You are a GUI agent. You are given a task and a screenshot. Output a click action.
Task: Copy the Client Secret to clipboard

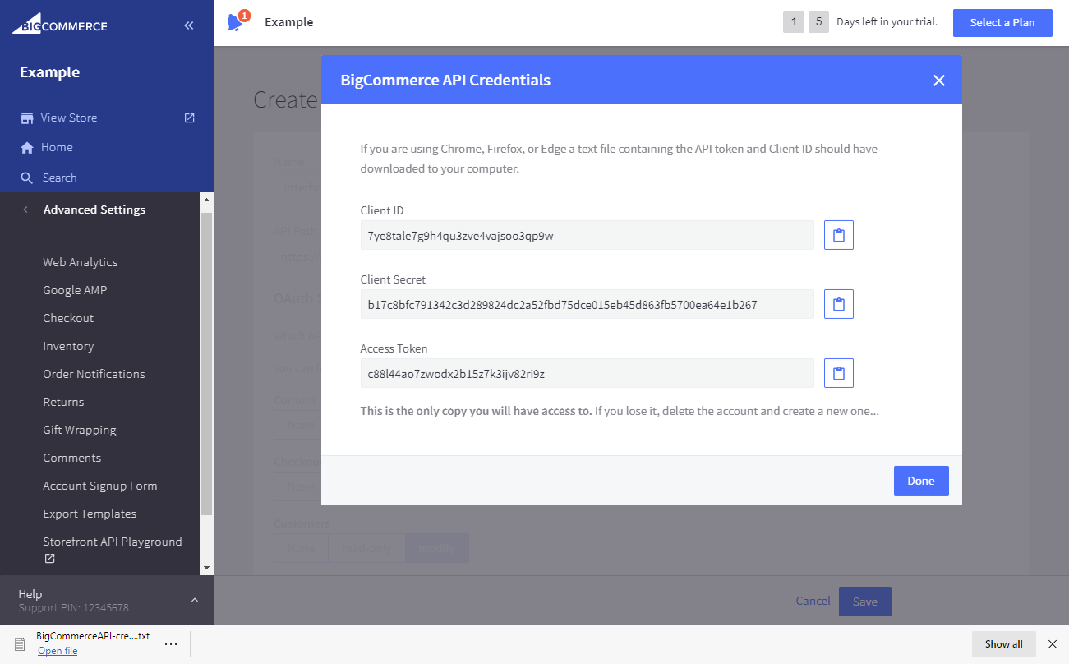point(838,304)
